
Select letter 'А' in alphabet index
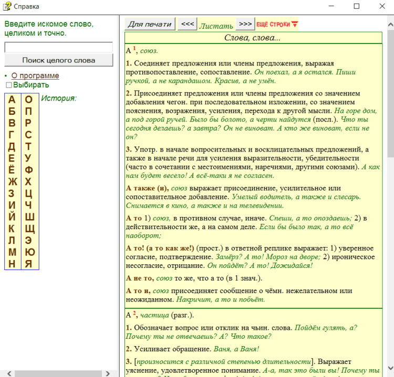coord(12,100)
